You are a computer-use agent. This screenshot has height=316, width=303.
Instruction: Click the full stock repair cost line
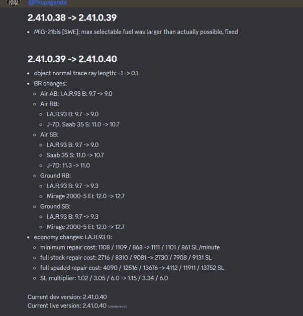(x=126, y=257)
